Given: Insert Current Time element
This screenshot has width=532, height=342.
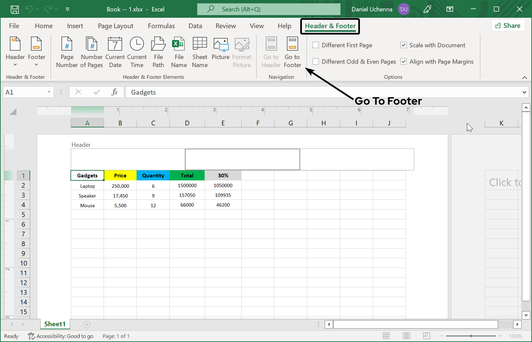Looking at the screenshot, I should click(x=137, y=52).
